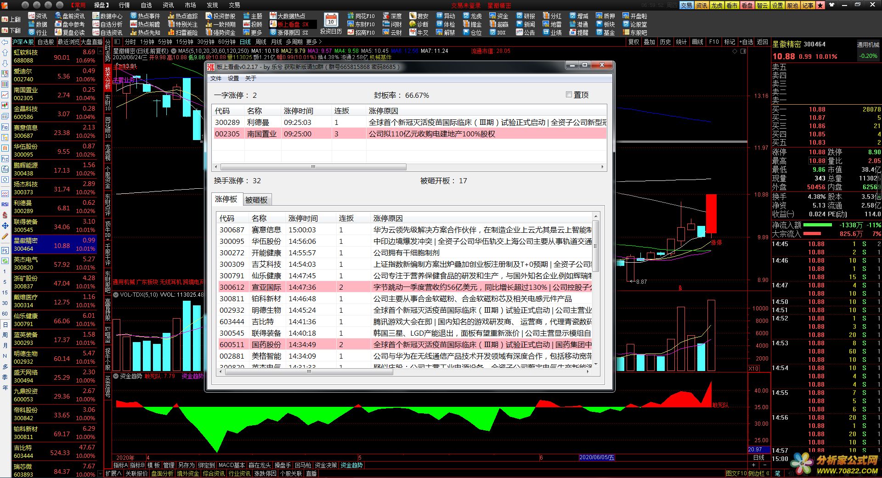Open 扫雷避险 toolbar item
882x478 pixels.
tap(183, 33)
